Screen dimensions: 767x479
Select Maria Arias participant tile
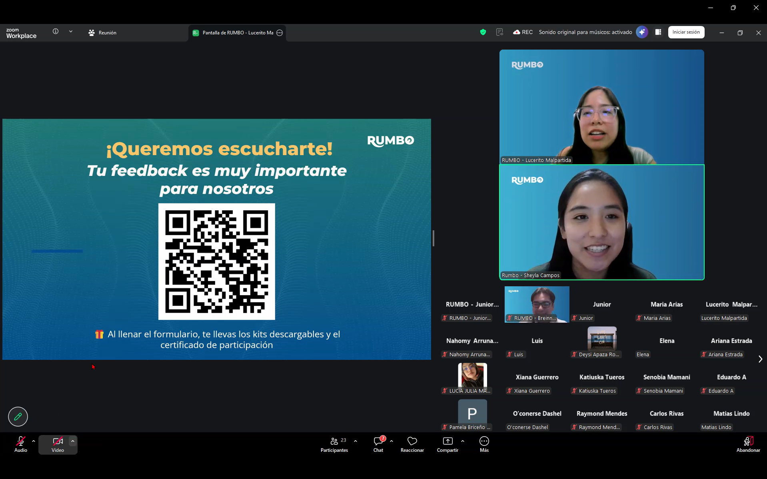click(667, 305)
